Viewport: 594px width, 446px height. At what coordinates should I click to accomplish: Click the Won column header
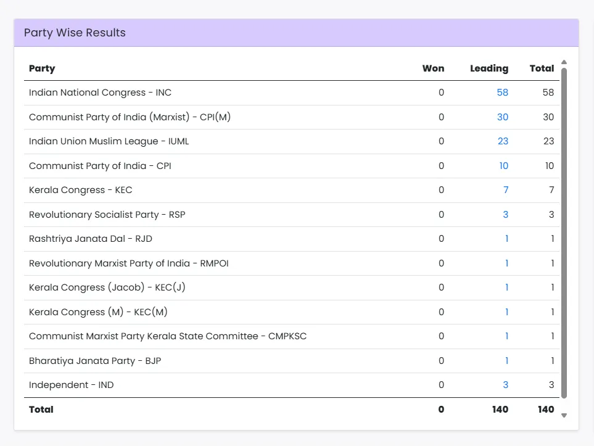433,68
